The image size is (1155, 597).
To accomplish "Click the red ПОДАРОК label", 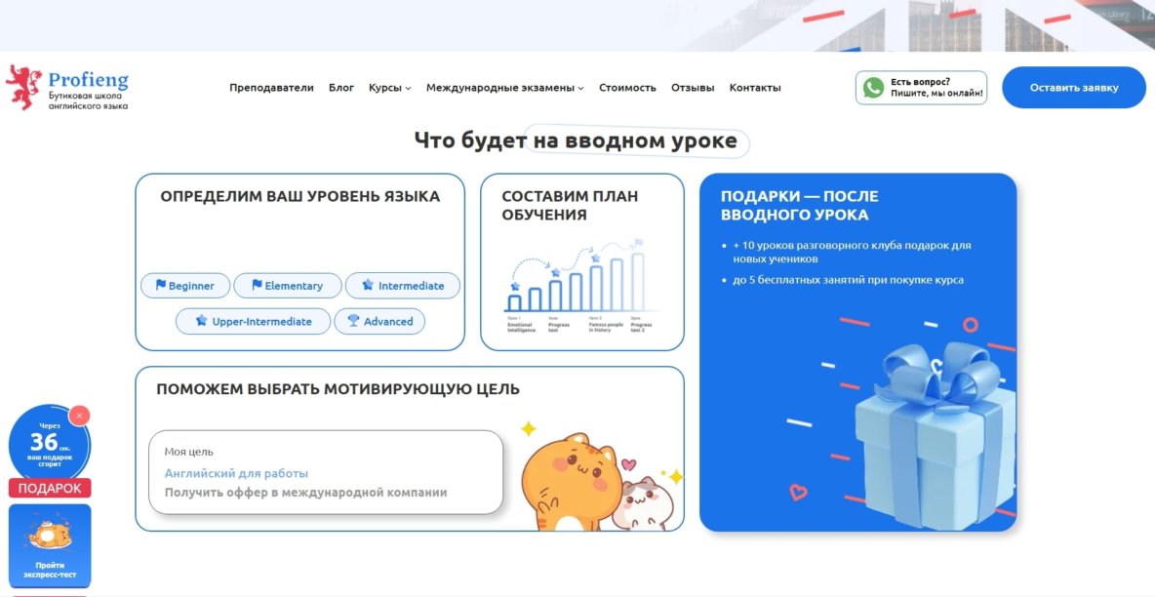I will click(50, 489).
